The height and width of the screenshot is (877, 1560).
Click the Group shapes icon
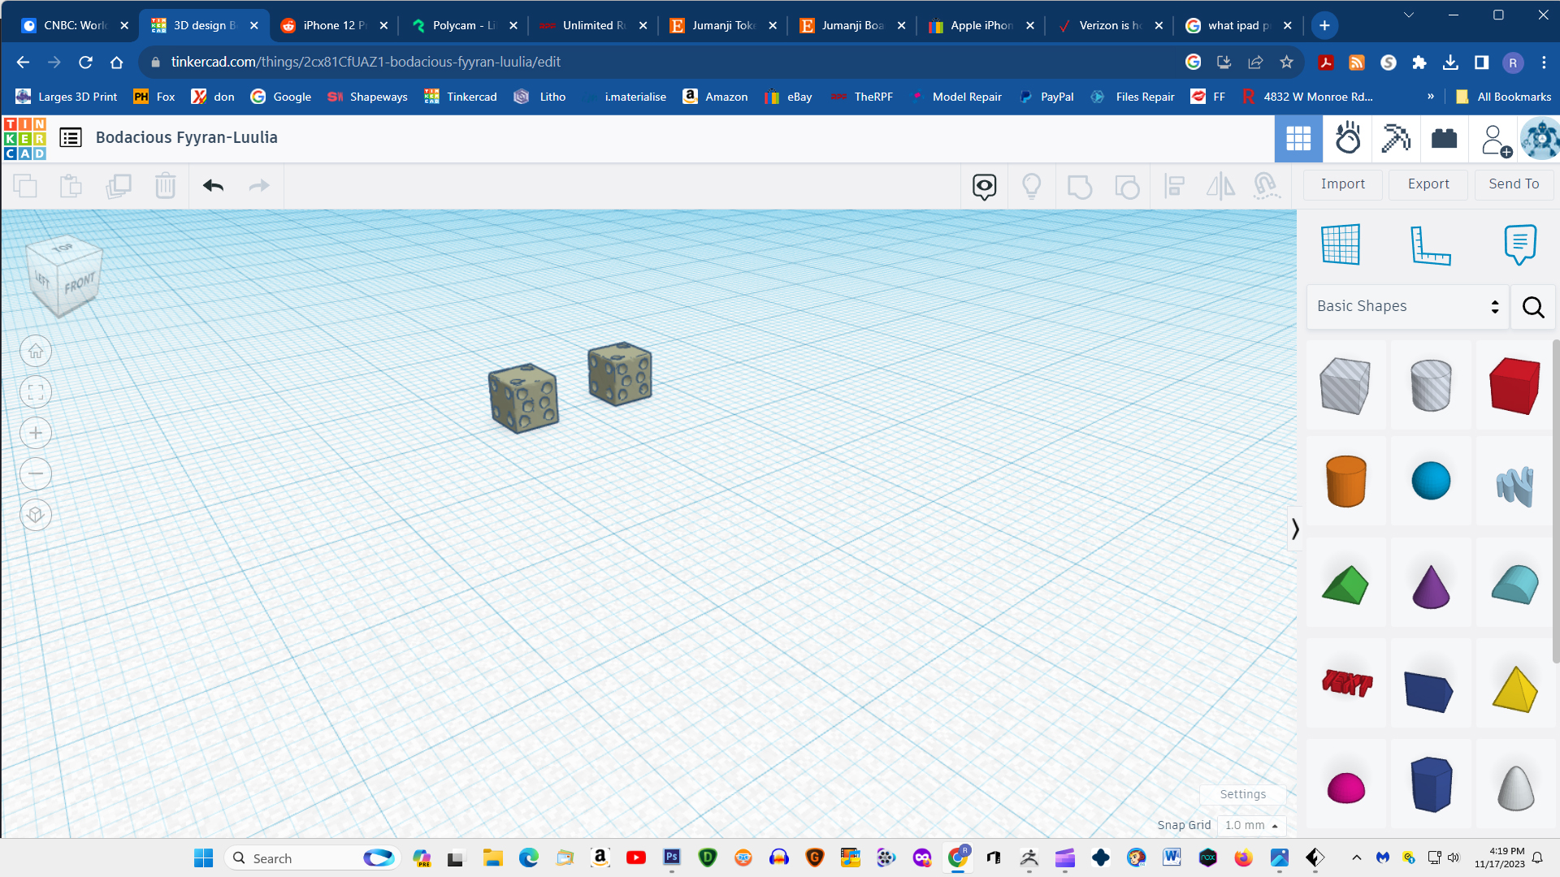pyautogui.click(x=1079, y=186)
